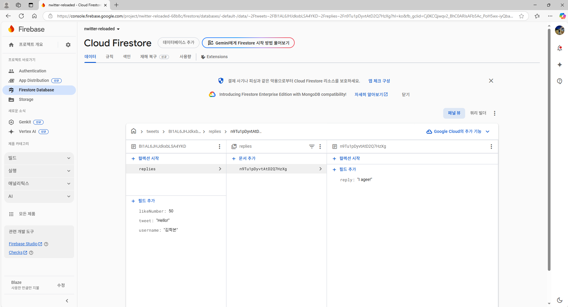This screenshot has height=307, width=568.
Task: Click the Copilot icon in browser toolbar
Action: tap(562, 16)
